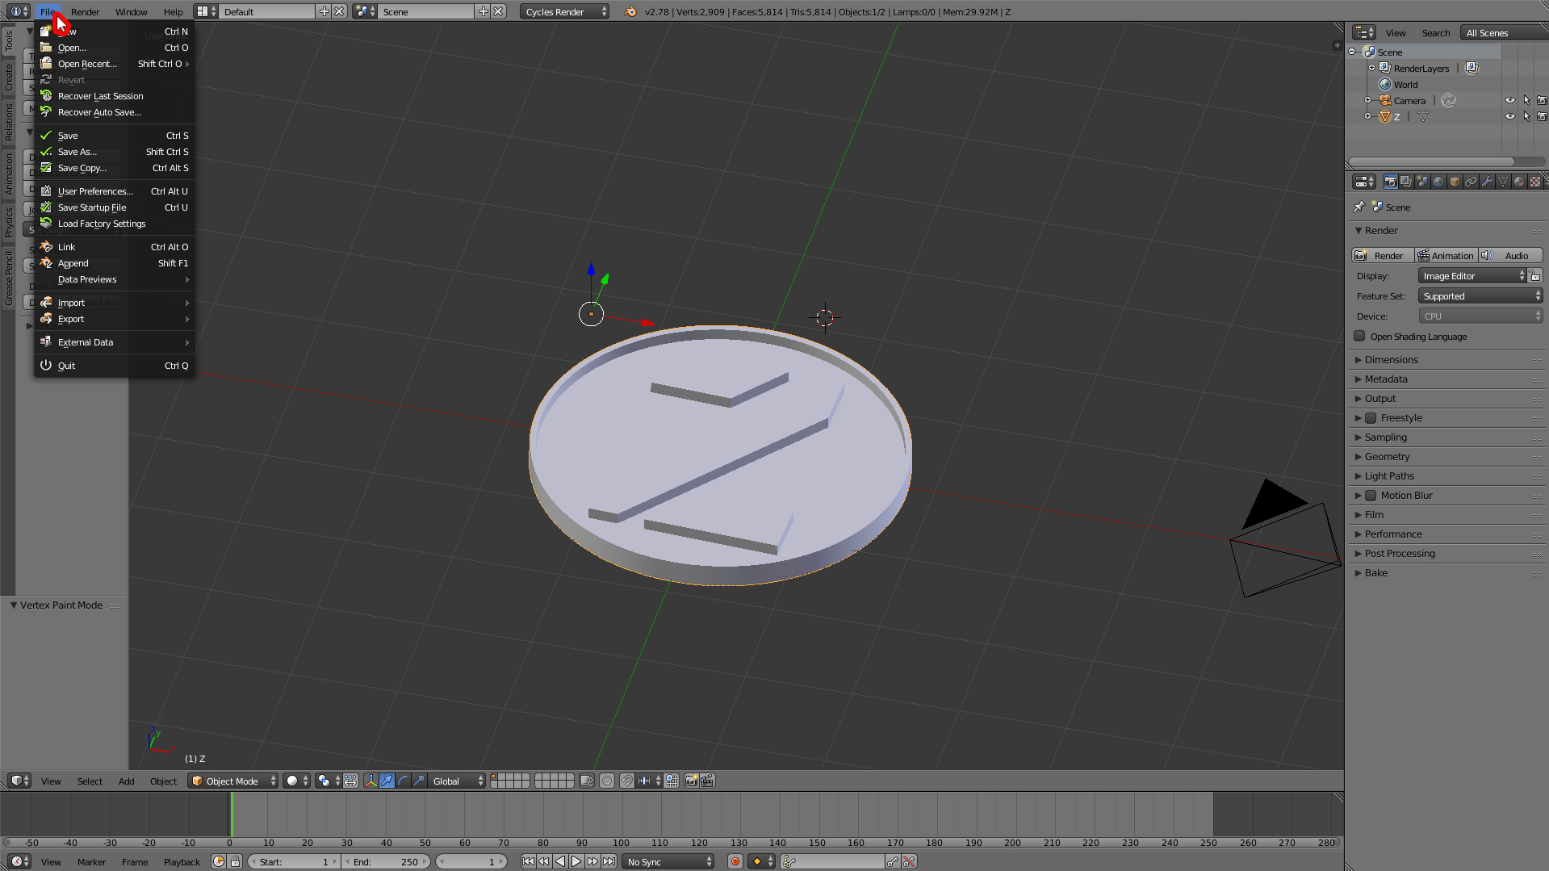The width and height of the screenshot is (1549, 871).
Task: Click the Texture checkerboard tab icon
Action: 1535,182
